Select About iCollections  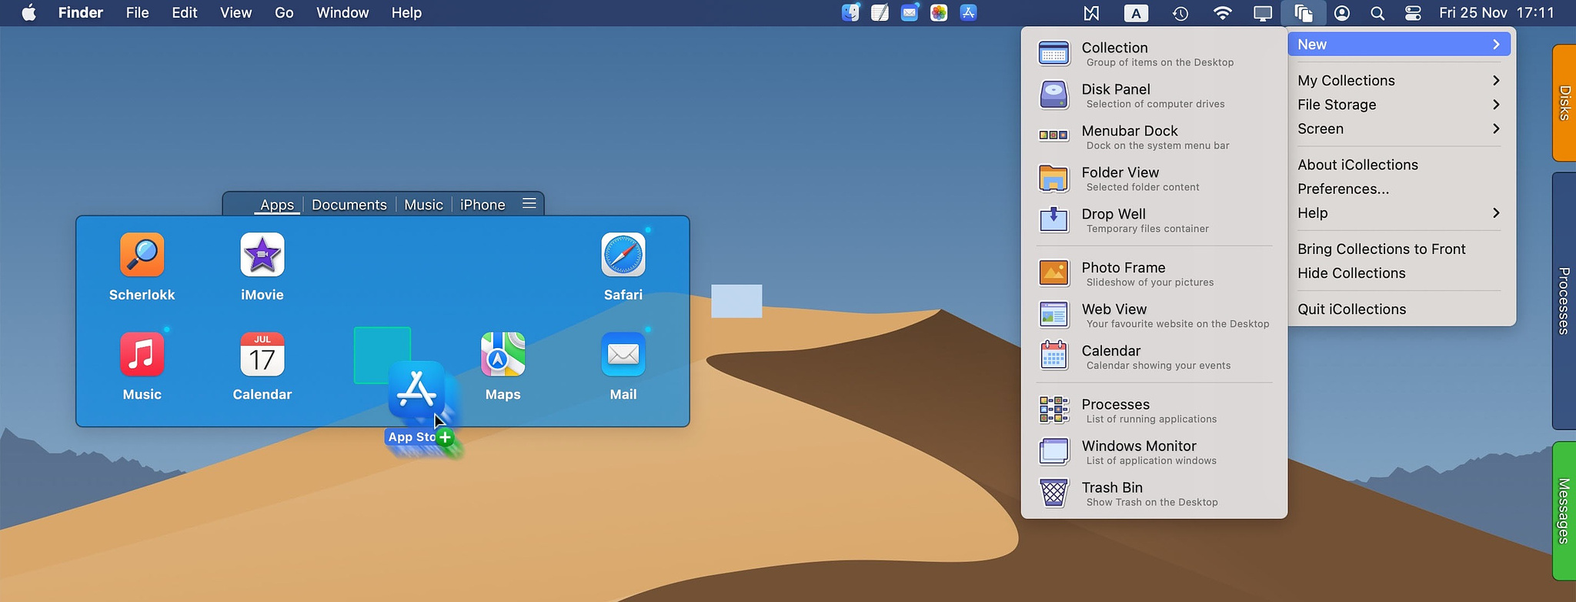click(1399, 165)
